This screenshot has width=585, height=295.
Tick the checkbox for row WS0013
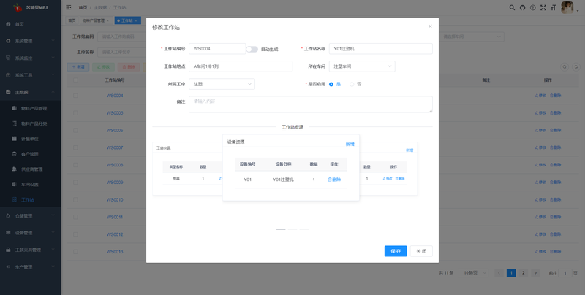(x=75, y=251)
